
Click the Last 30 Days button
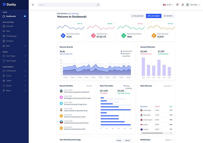[x=154, y=16]
